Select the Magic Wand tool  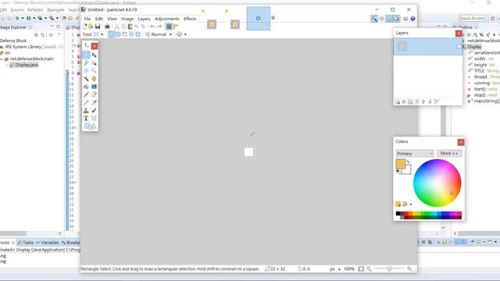click(86, 79)
